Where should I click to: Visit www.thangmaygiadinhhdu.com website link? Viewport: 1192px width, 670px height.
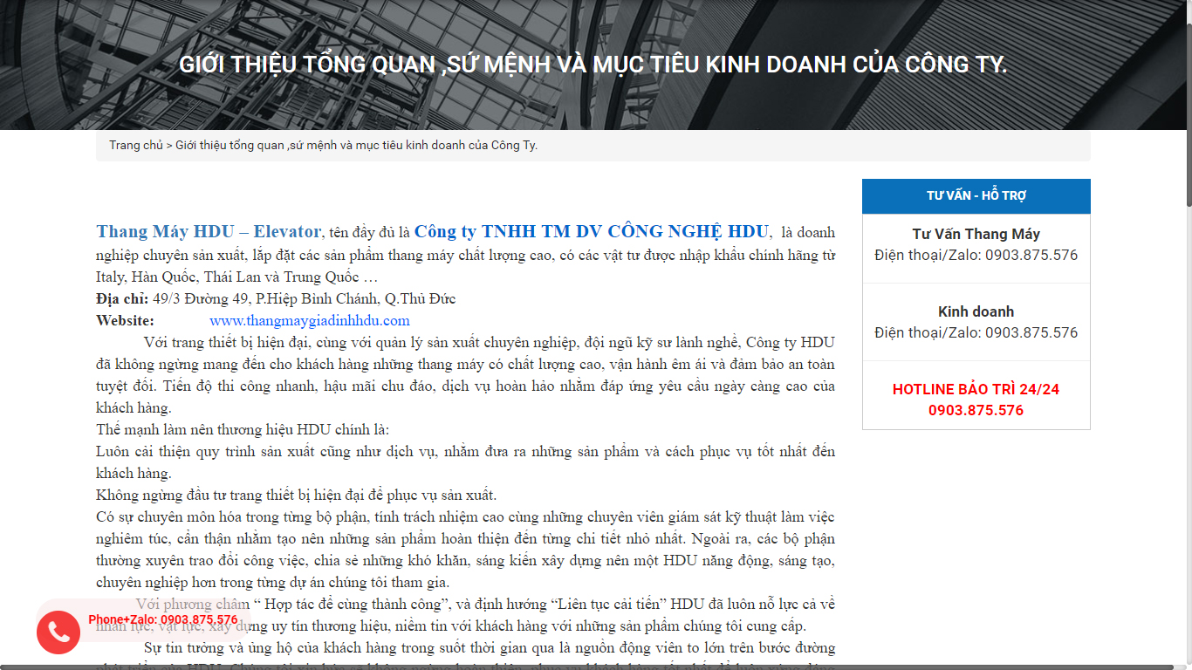(x=310, y=321)
